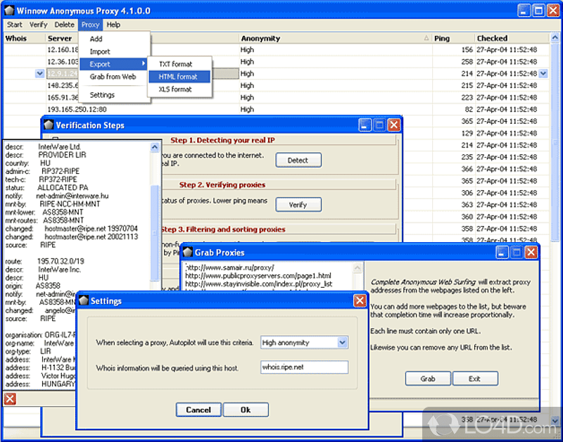Open Whois dropdown arrow on selected row

40,74
